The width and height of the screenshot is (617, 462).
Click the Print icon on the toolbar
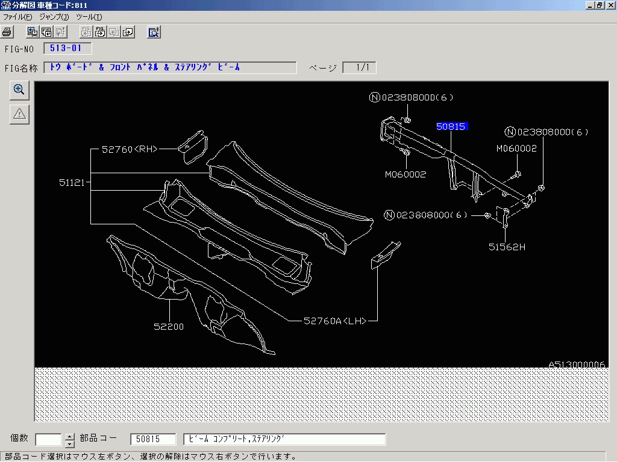7,31
